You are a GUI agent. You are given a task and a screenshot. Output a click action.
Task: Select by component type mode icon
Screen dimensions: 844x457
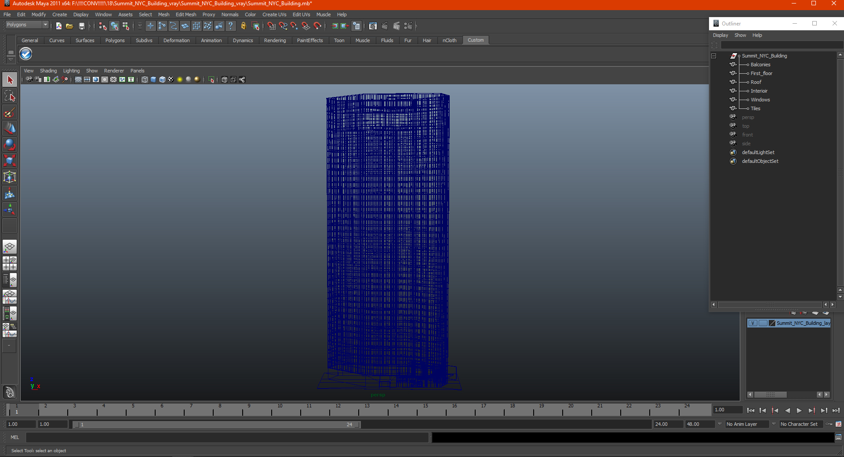pos(126,26)
